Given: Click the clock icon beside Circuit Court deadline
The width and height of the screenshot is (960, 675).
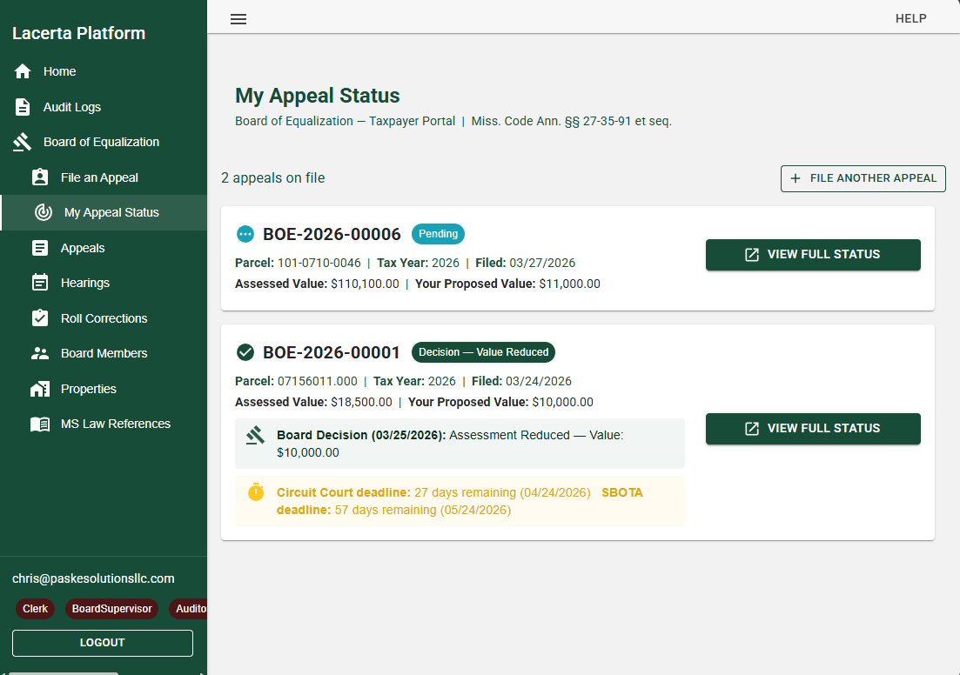Looking at the screenshot, I should [255, 491].
